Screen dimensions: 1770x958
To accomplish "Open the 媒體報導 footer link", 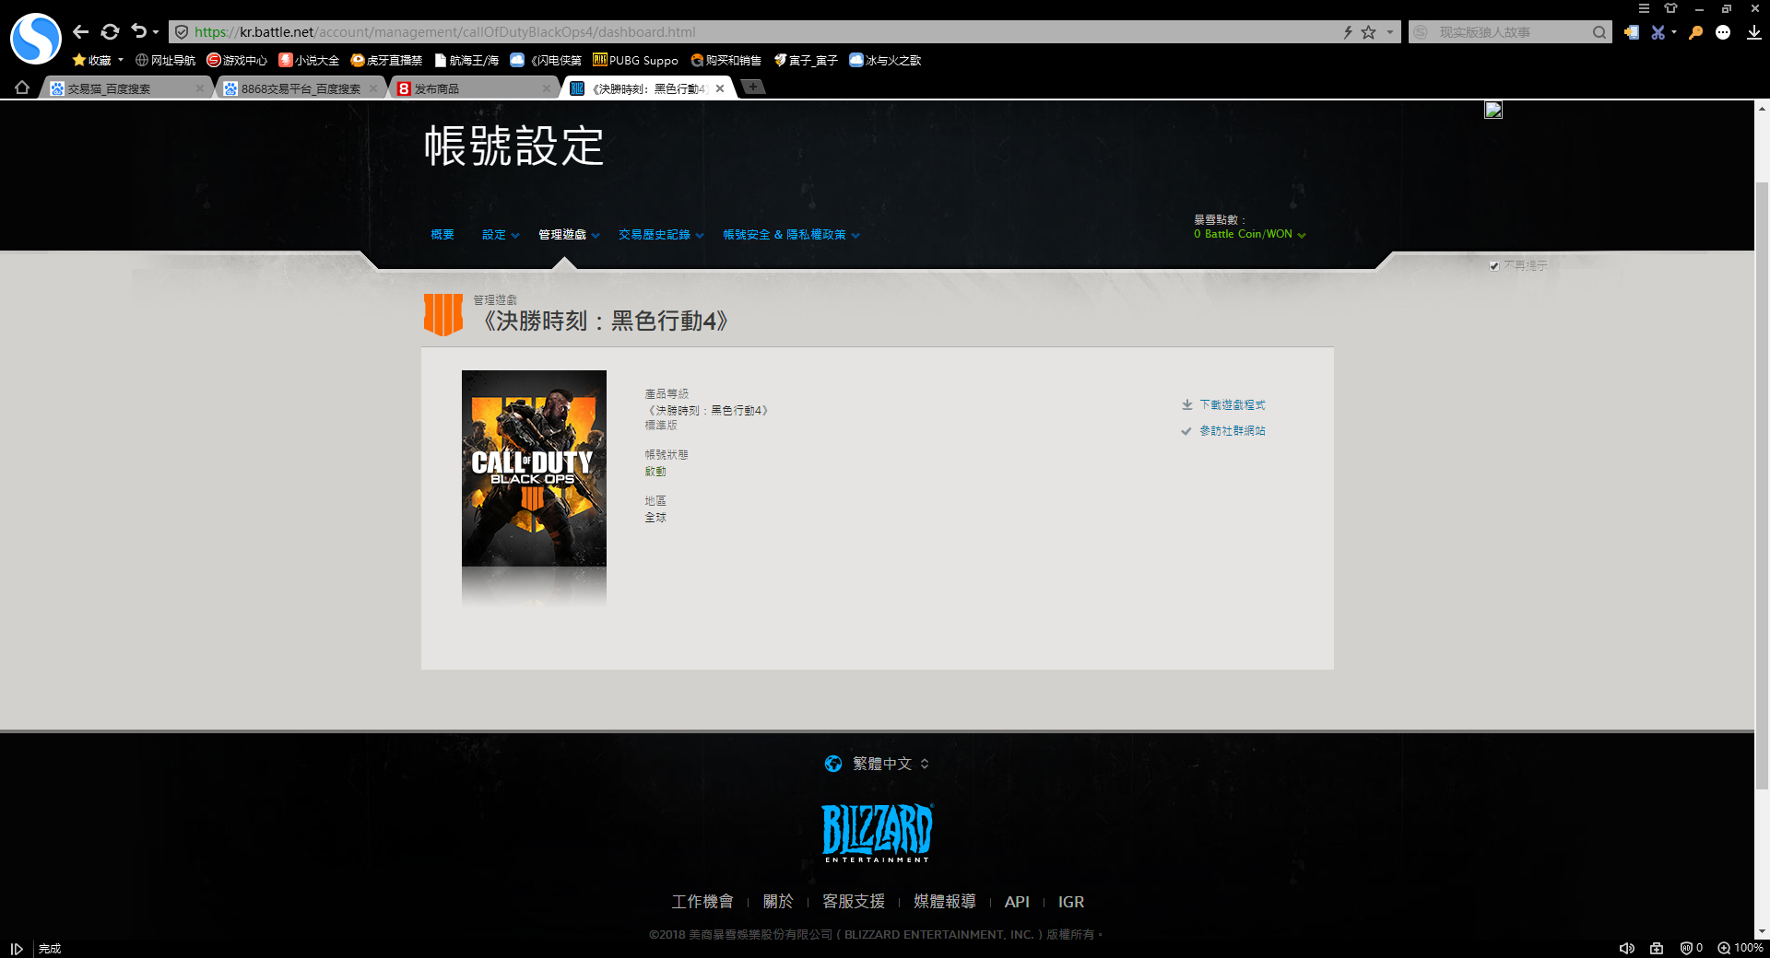I will pos(945,902).
